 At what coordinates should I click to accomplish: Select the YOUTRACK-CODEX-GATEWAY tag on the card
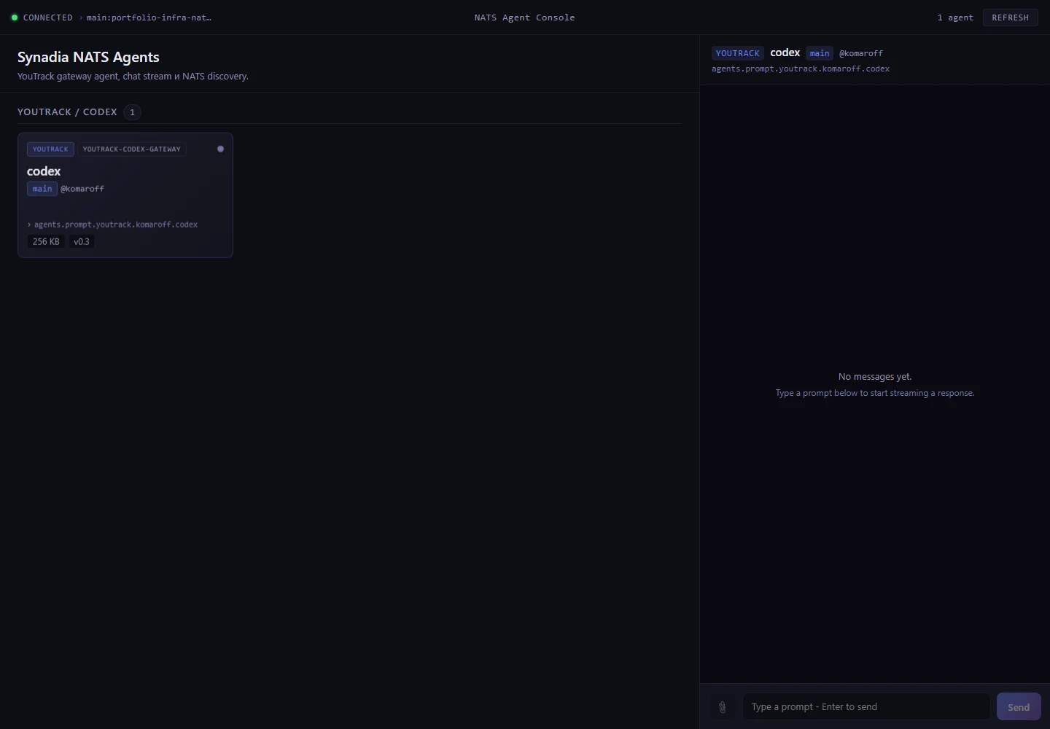132,149
